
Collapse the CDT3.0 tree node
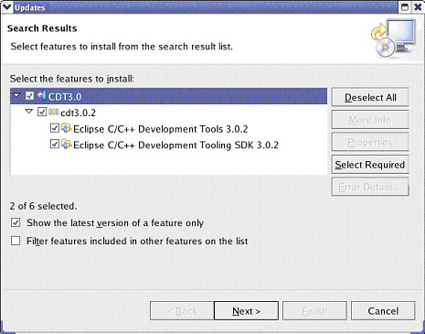point(16,95)
